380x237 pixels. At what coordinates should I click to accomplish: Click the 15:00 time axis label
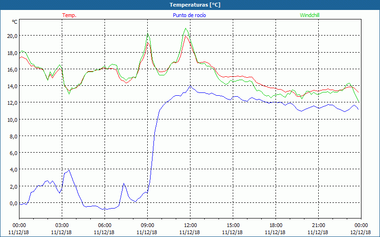pos(233,225)
